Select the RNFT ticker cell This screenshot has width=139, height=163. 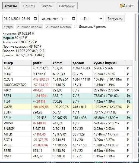(17, 156)
